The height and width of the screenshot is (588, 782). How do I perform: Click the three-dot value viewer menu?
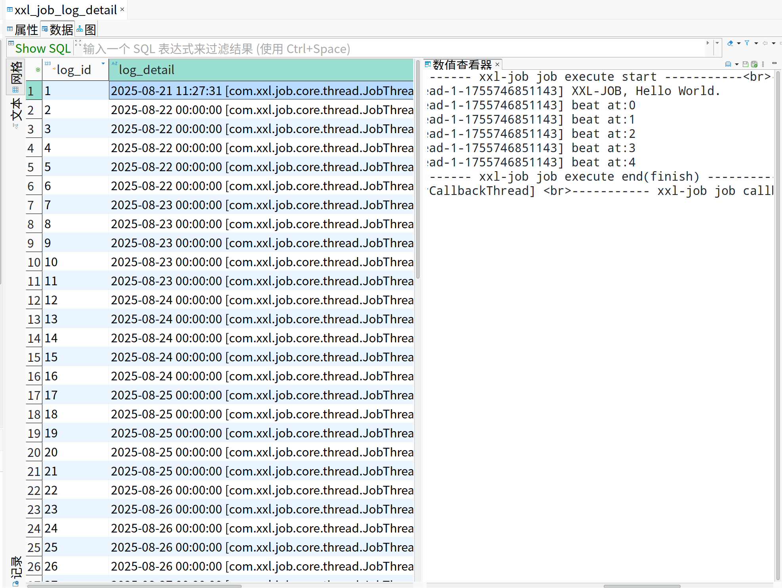763,64
